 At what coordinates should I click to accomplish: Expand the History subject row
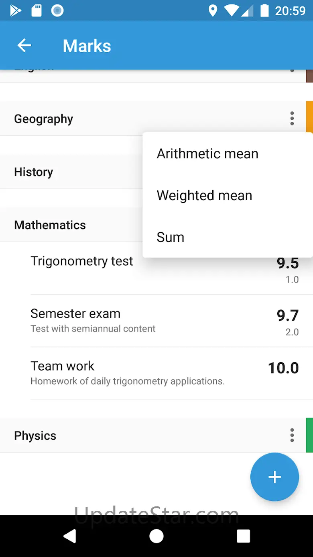pos(34,172)
